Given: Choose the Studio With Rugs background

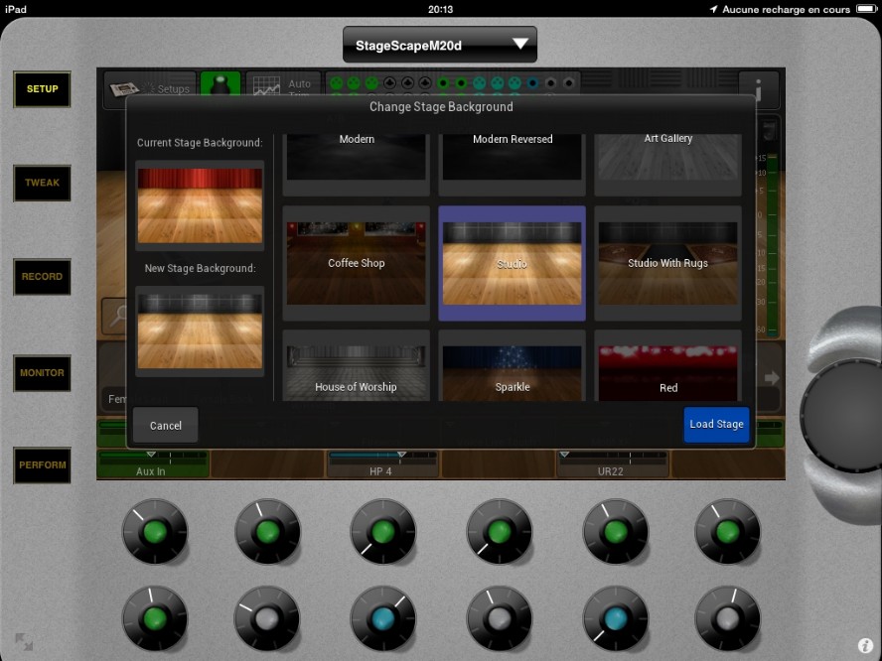Looking at the screenshot, I should [667, 263].
